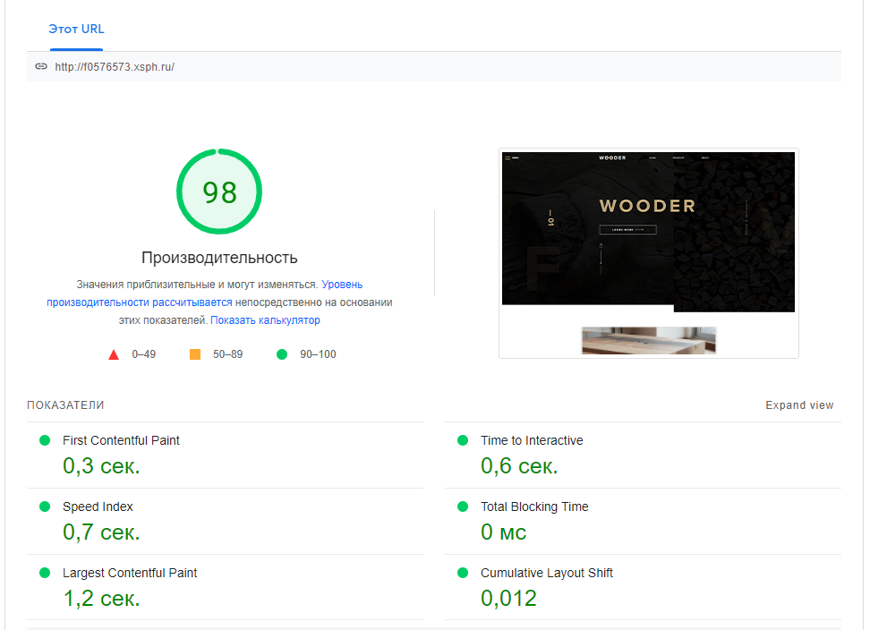Click the green circle 90–100 legend icon

[x=282, y=354]
